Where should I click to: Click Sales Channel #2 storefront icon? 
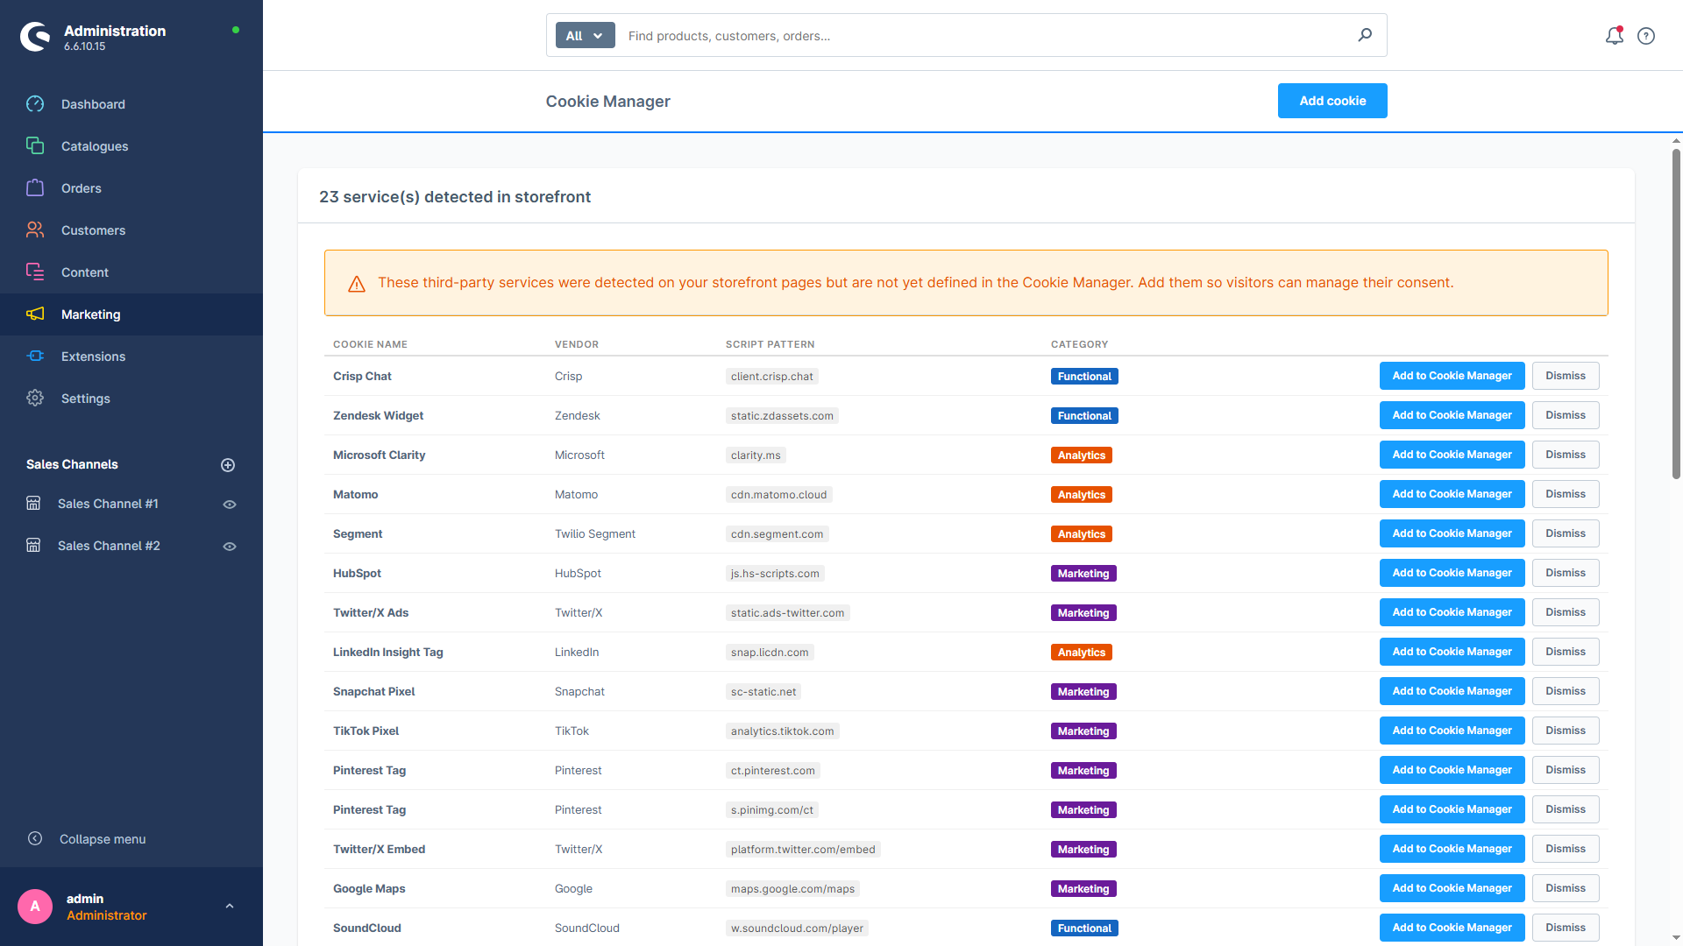(33, 546)
